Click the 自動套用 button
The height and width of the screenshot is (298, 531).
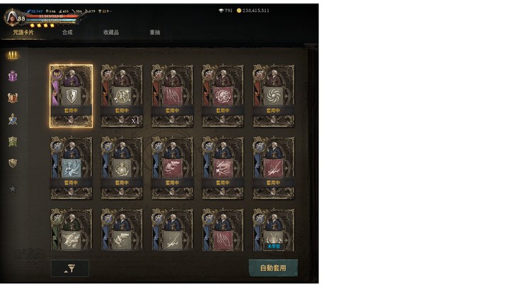pyautogui.click(x=273, y=268)
